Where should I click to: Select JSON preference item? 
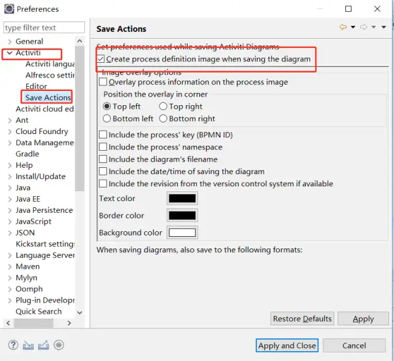coord(25,232)
